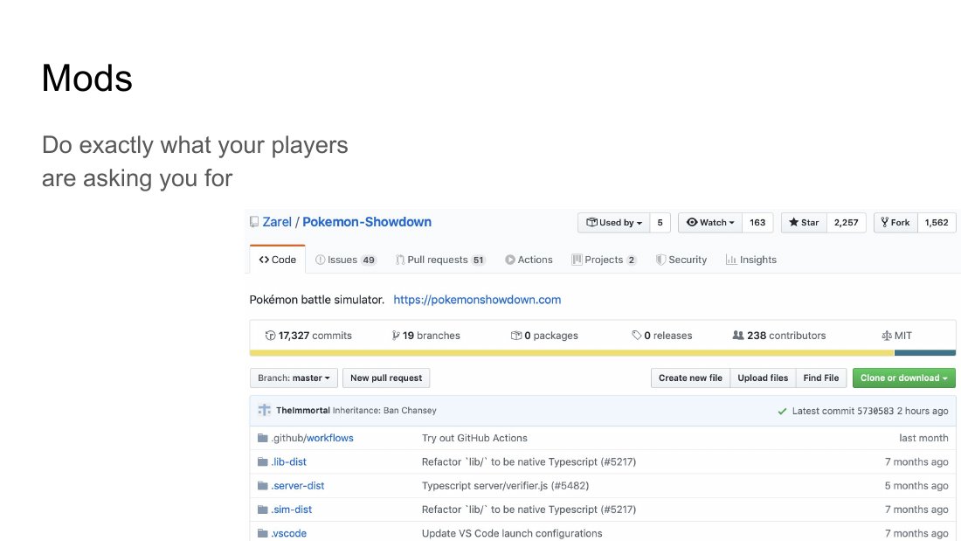Open the .lib-dist row's Refactor lib/ commit message
Viewport: 961px width, 541px height.
(x=529, y=461)
